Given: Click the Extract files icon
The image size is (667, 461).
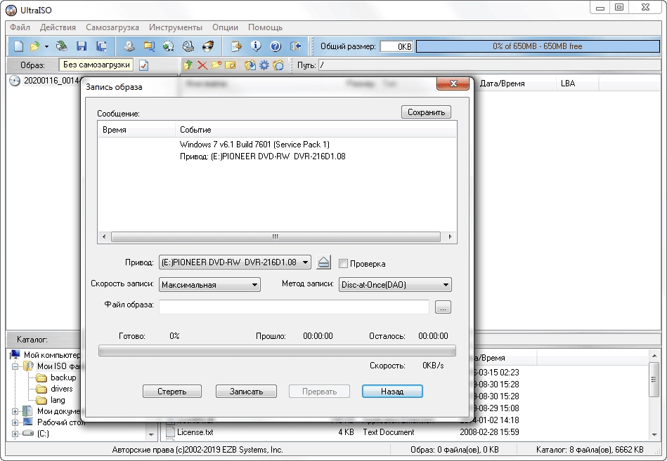Looking at the screenshot, I should point(250,65).
